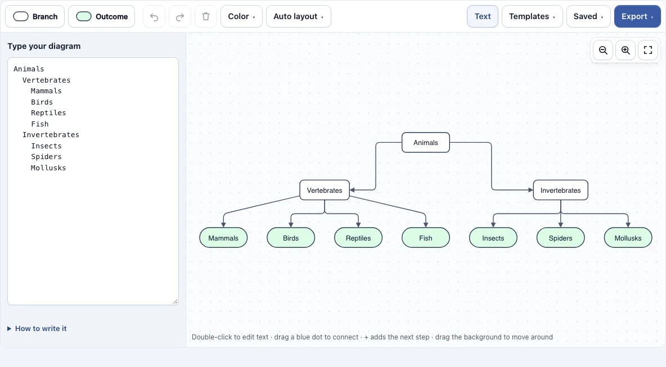This screenshot has width=666, height=367.
Task: Click the 'Birds' line in text editor
Action: coord(42,102)
